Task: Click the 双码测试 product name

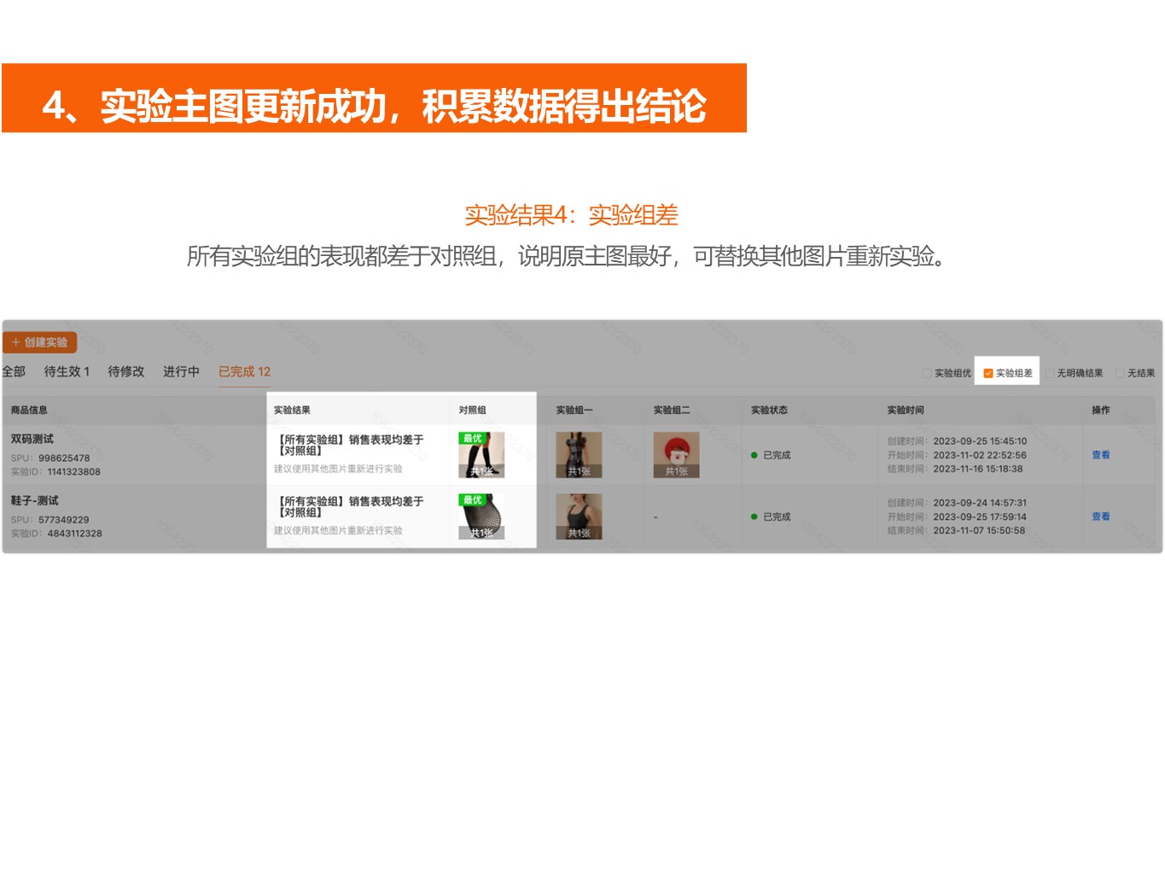Action: (32, 439)
